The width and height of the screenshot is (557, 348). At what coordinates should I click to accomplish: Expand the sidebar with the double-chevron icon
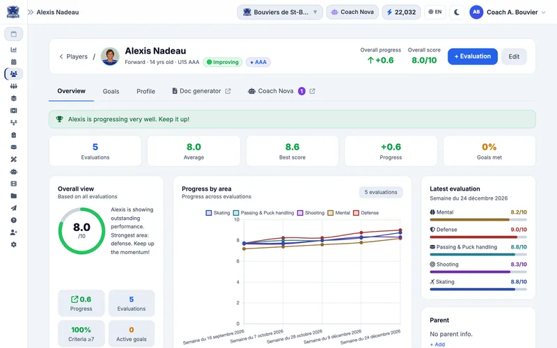[31, 12]
